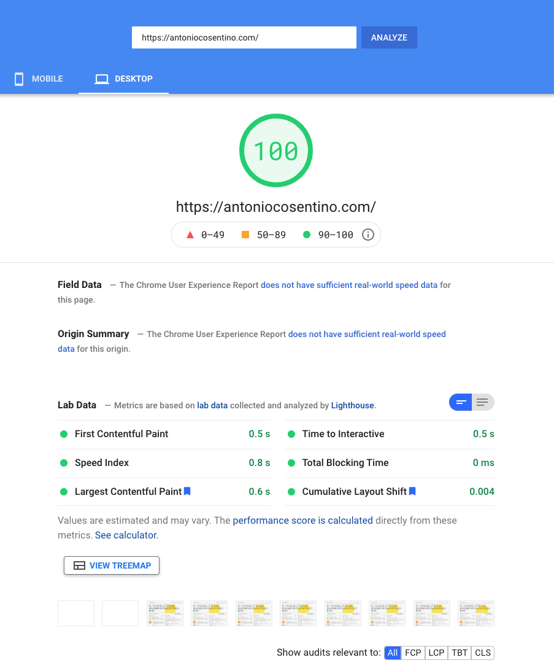
Task: Open Origin Summary insufficient speed data link
Action: tap(367, 334)
